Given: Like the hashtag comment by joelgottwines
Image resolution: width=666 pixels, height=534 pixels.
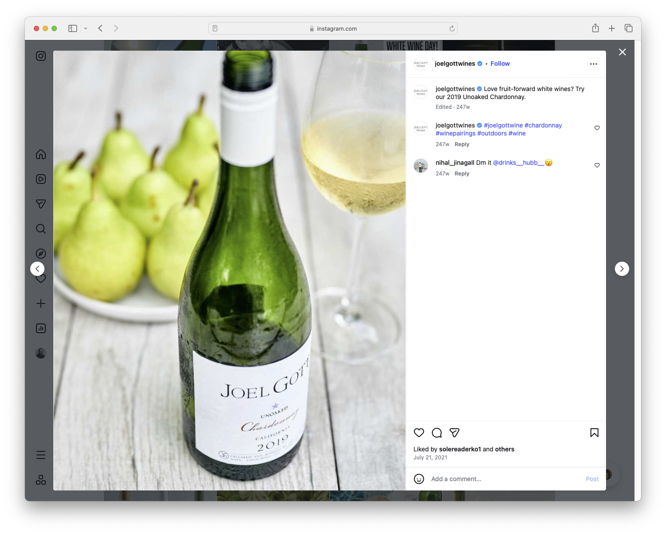Looking at the screenshot, I should (597, 128).
